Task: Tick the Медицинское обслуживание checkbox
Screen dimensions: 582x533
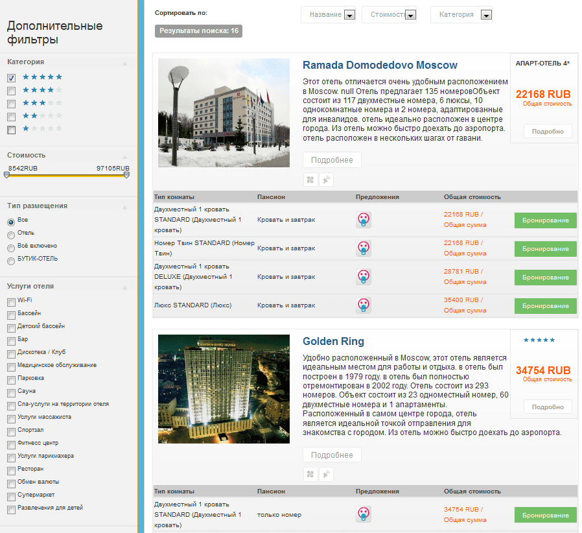Action: 11,367
